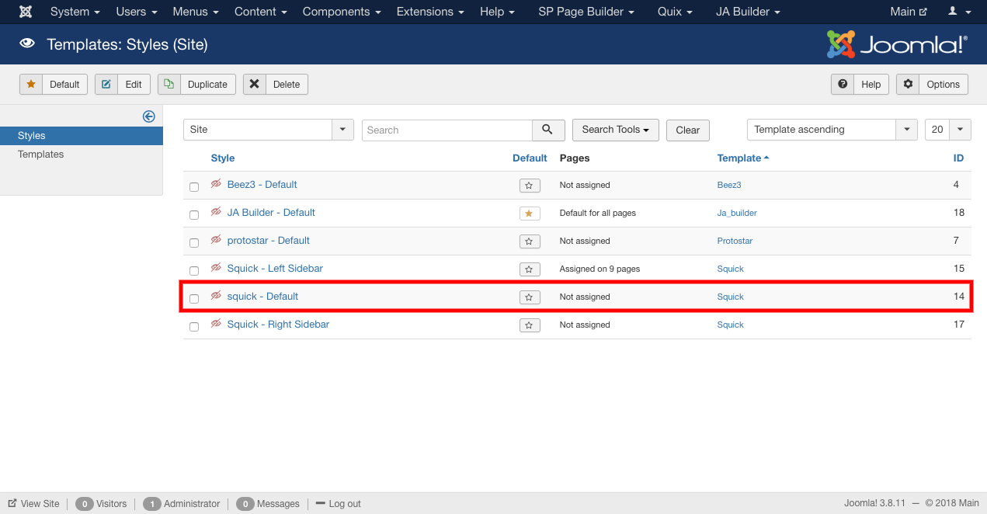The width and height of the screenshot is (987, 514).
Task: Open the Template ascending sort dropdown
Action: tap(832, 130)
